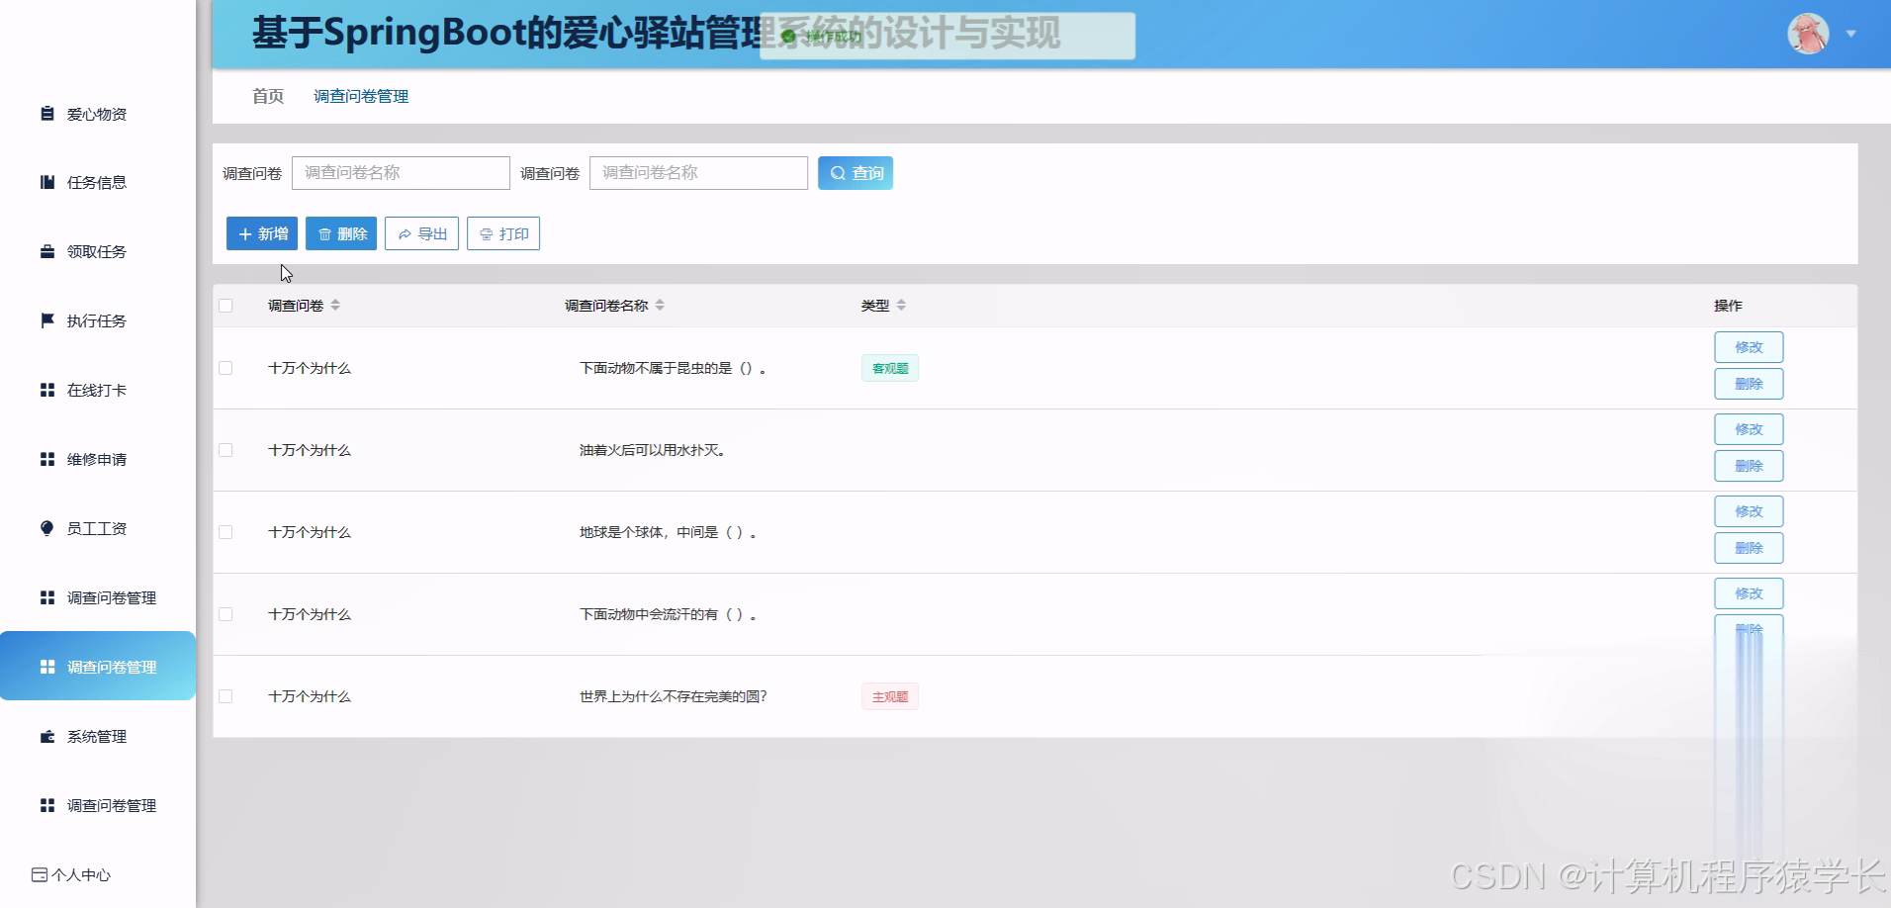The image size is (1891, 908).
Task: Sort the table by 类型 column
Action: [900, 305]
